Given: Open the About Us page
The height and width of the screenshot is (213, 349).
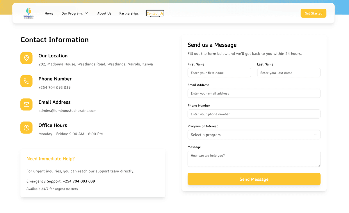Looking at the screenshot, I should [x=104, y=13].
